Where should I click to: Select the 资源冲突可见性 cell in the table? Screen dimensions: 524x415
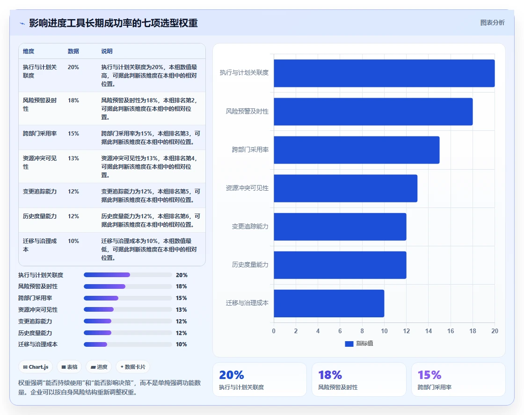point(40,162)
